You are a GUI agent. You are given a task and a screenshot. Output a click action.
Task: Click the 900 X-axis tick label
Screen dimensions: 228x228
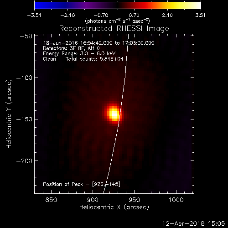pyautogui.click(x=93, y=200)
